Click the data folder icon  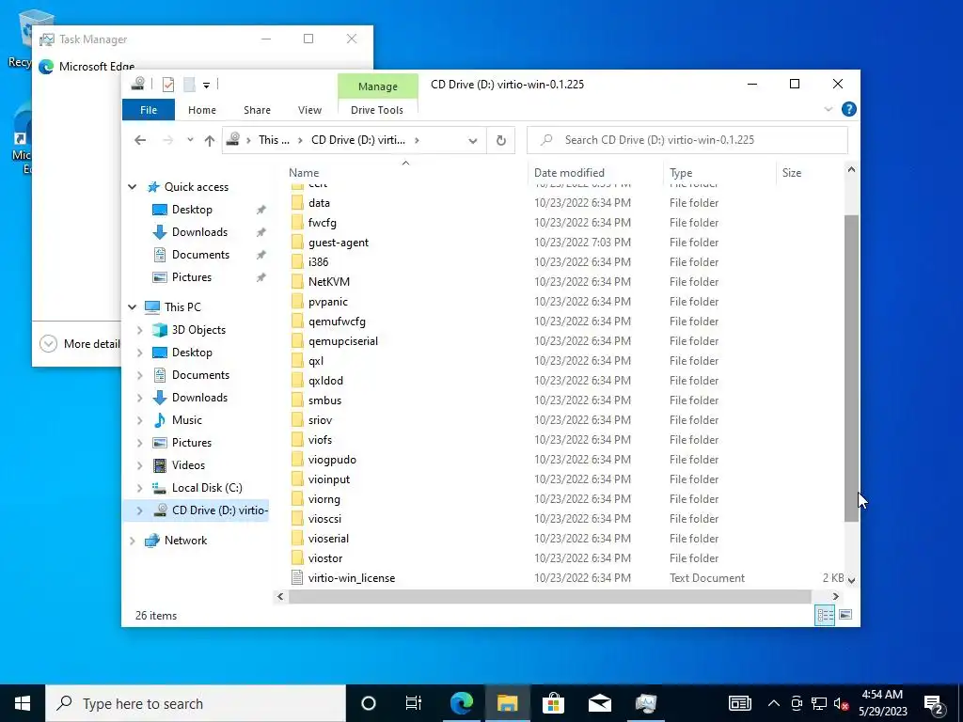(297, 203)
